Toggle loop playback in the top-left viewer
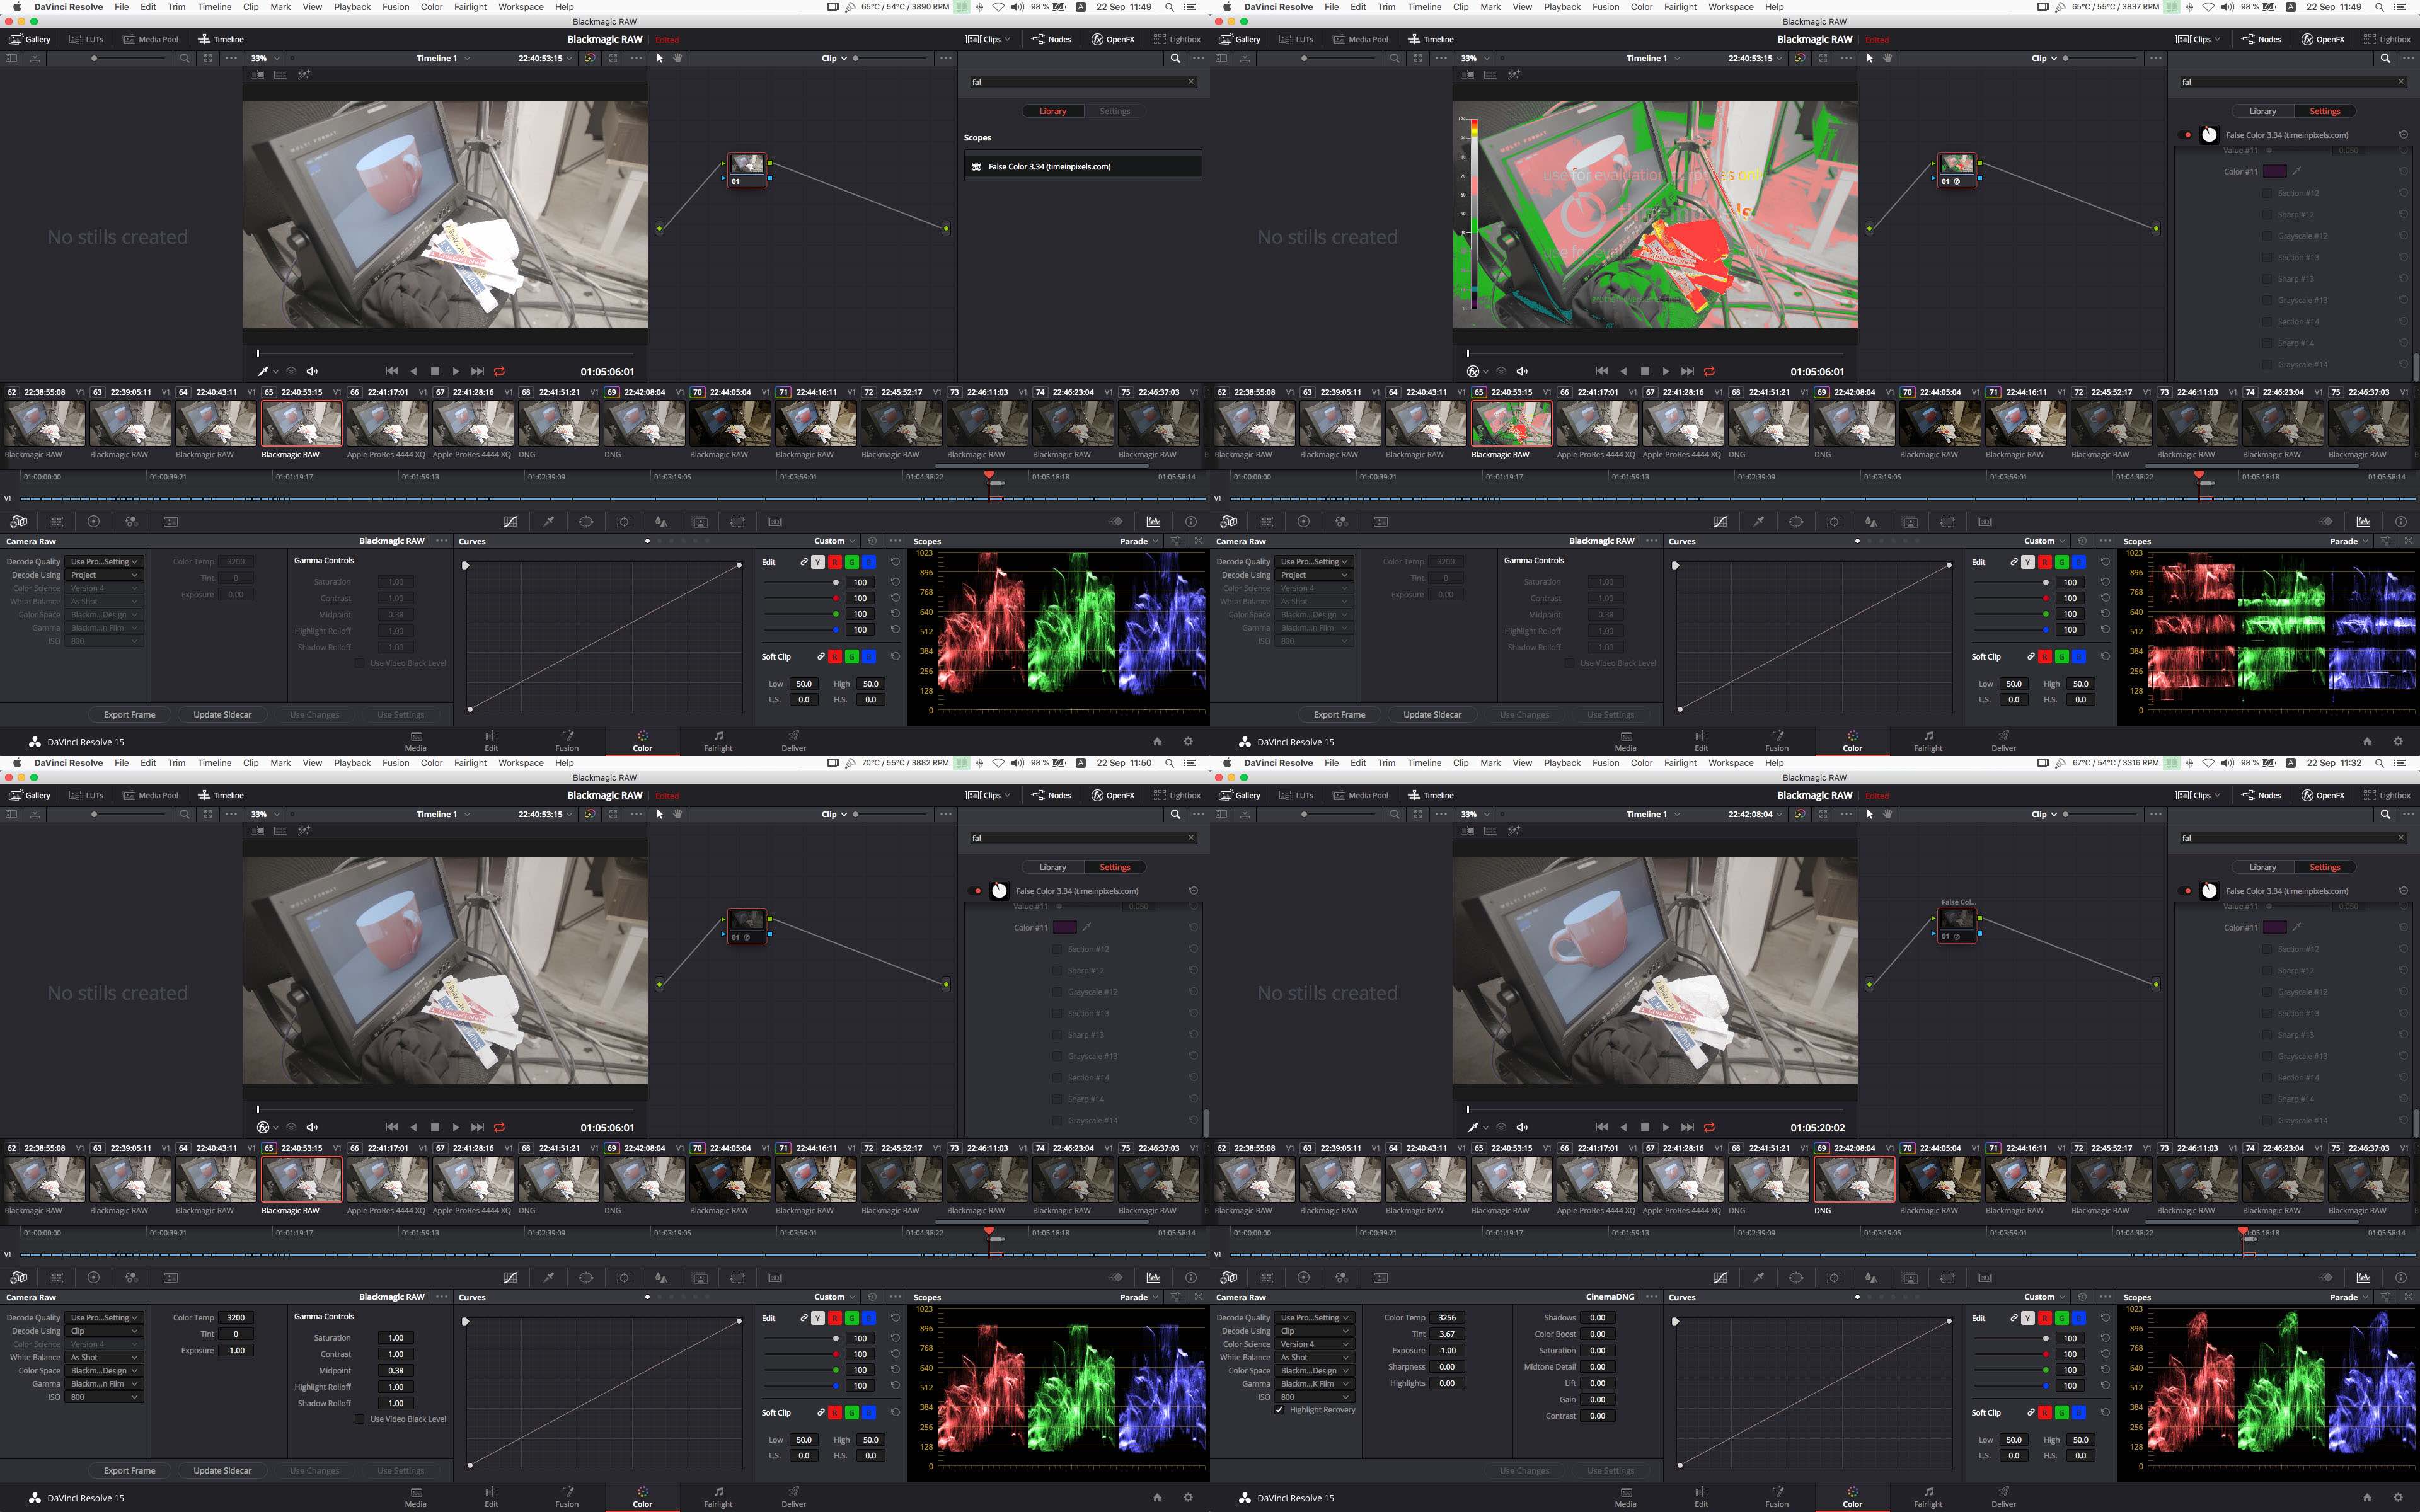The height and width of the screenshot is (1512, 2420). tap(499, 371)
